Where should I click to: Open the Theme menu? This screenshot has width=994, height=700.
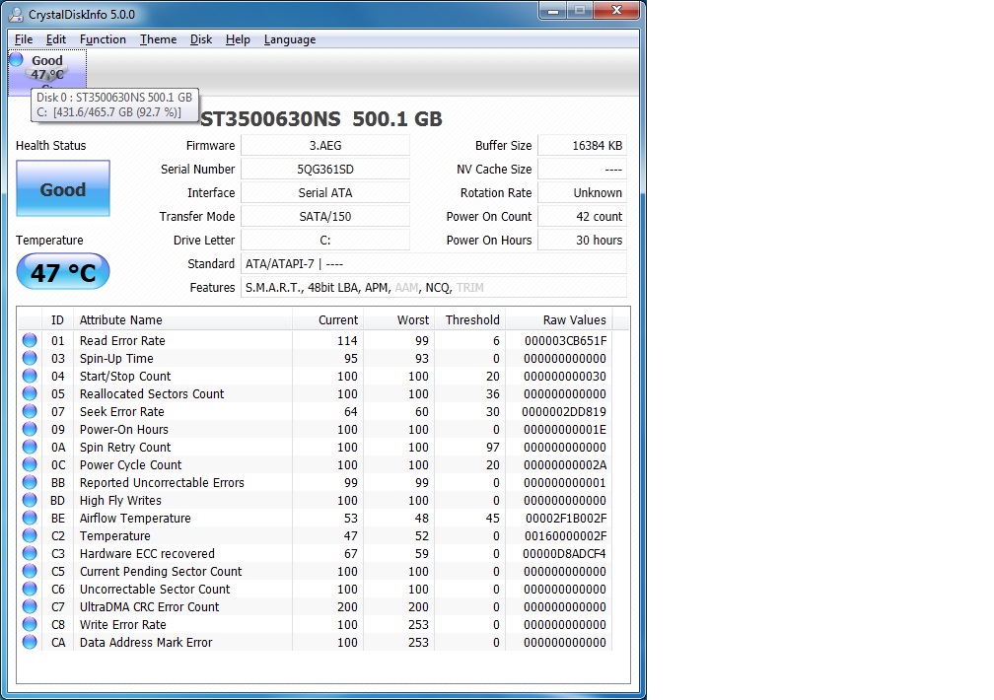158,39
